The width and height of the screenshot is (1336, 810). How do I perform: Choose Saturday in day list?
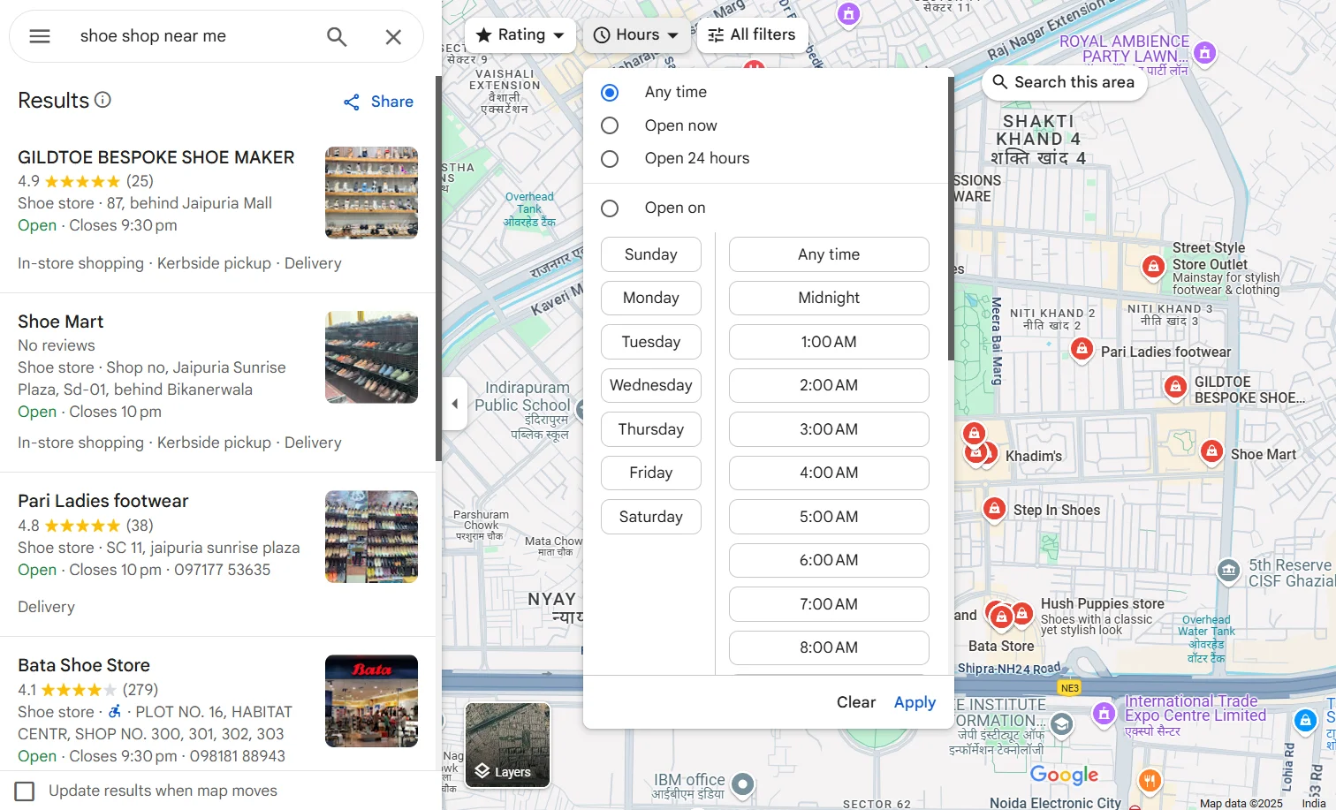(x=651, y=517)
